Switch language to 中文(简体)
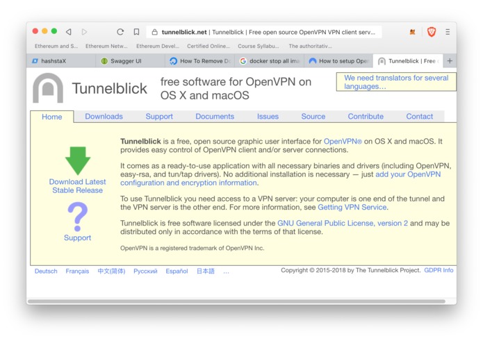 [x=111, y=271]
